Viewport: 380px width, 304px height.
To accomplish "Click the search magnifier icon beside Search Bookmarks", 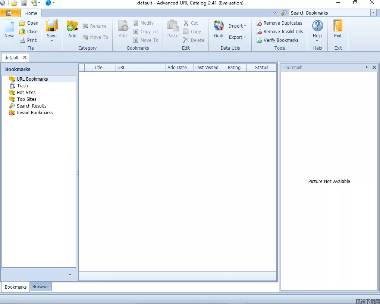I will click(x=284, y=13).
